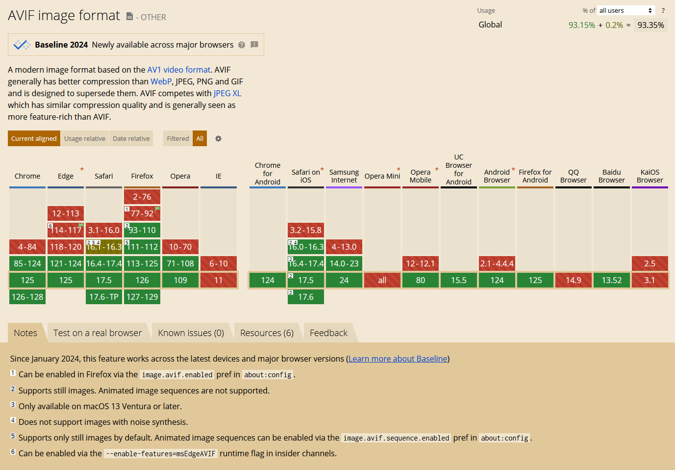The height and width of the screenshot is (470, 675).
Task: Click the Safari column header
Action: 104,176
